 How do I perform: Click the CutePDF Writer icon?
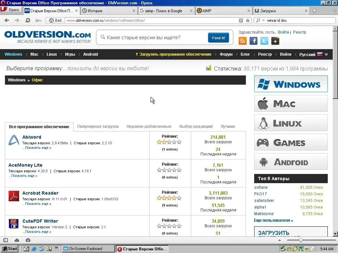pos(14,224)
